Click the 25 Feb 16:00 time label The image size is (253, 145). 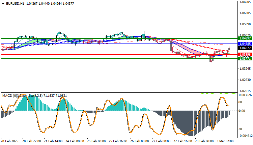click(118, 141)
